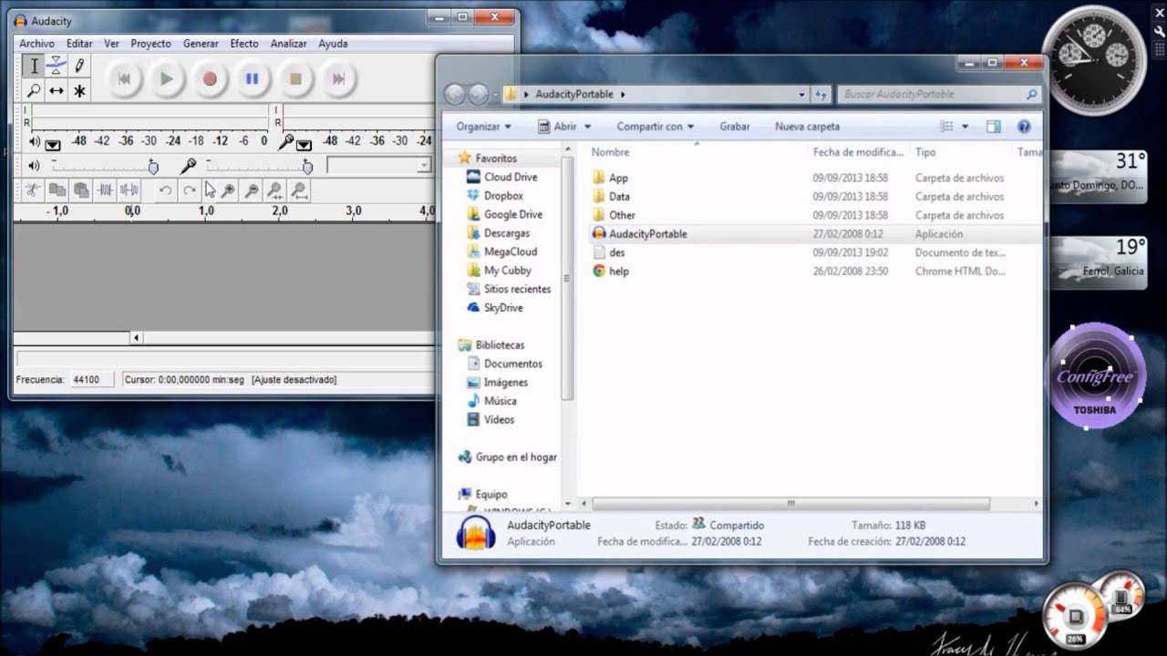Expand the arrow next to Abrir

pyautogui.click(x=587, y=127)
